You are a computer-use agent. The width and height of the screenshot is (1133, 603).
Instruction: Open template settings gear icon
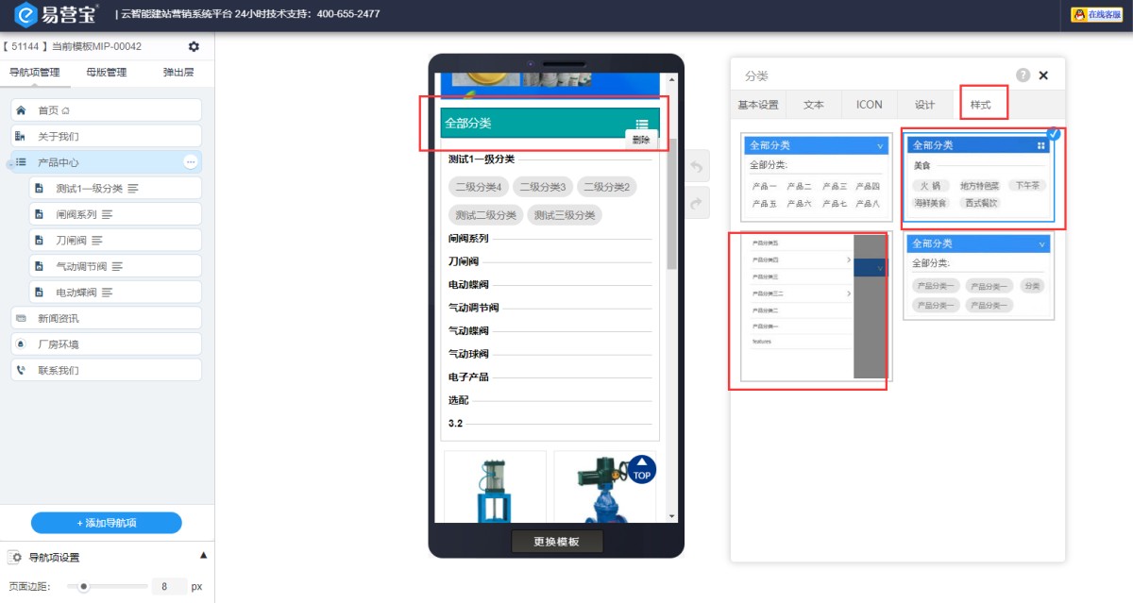tap(194, 46)
